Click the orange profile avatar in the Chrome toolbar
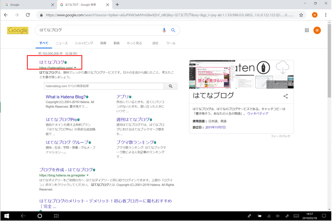 click(x=315, y=15)
